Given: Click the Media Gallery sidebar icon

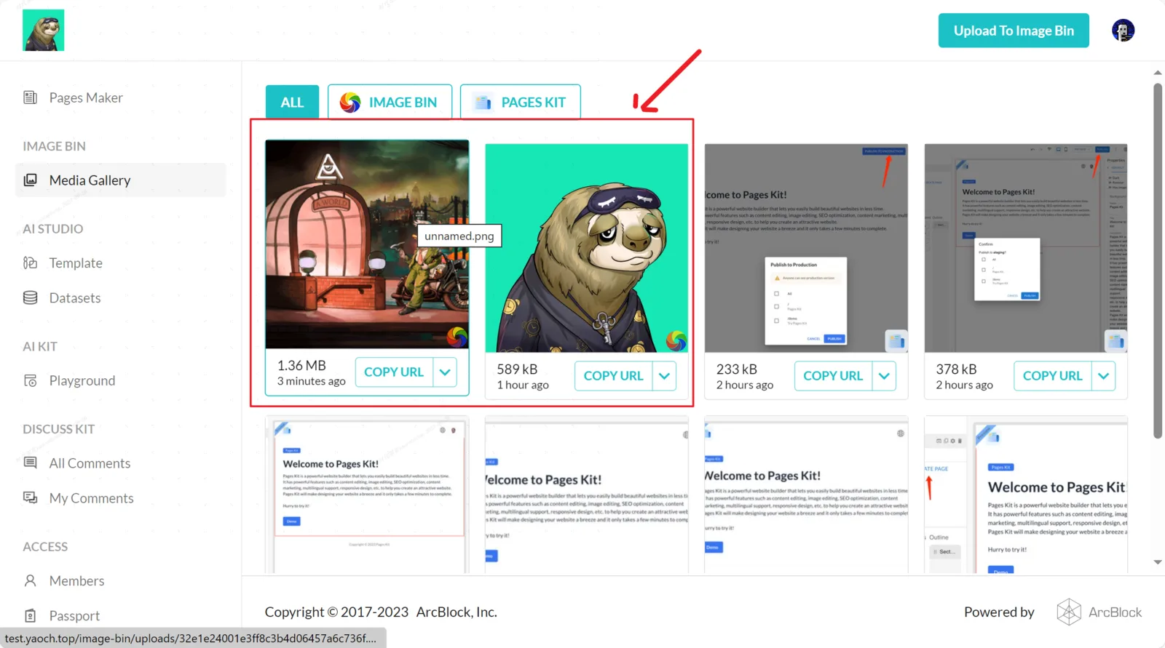Looking at the screenshot, I should click(x=30, y=180).
